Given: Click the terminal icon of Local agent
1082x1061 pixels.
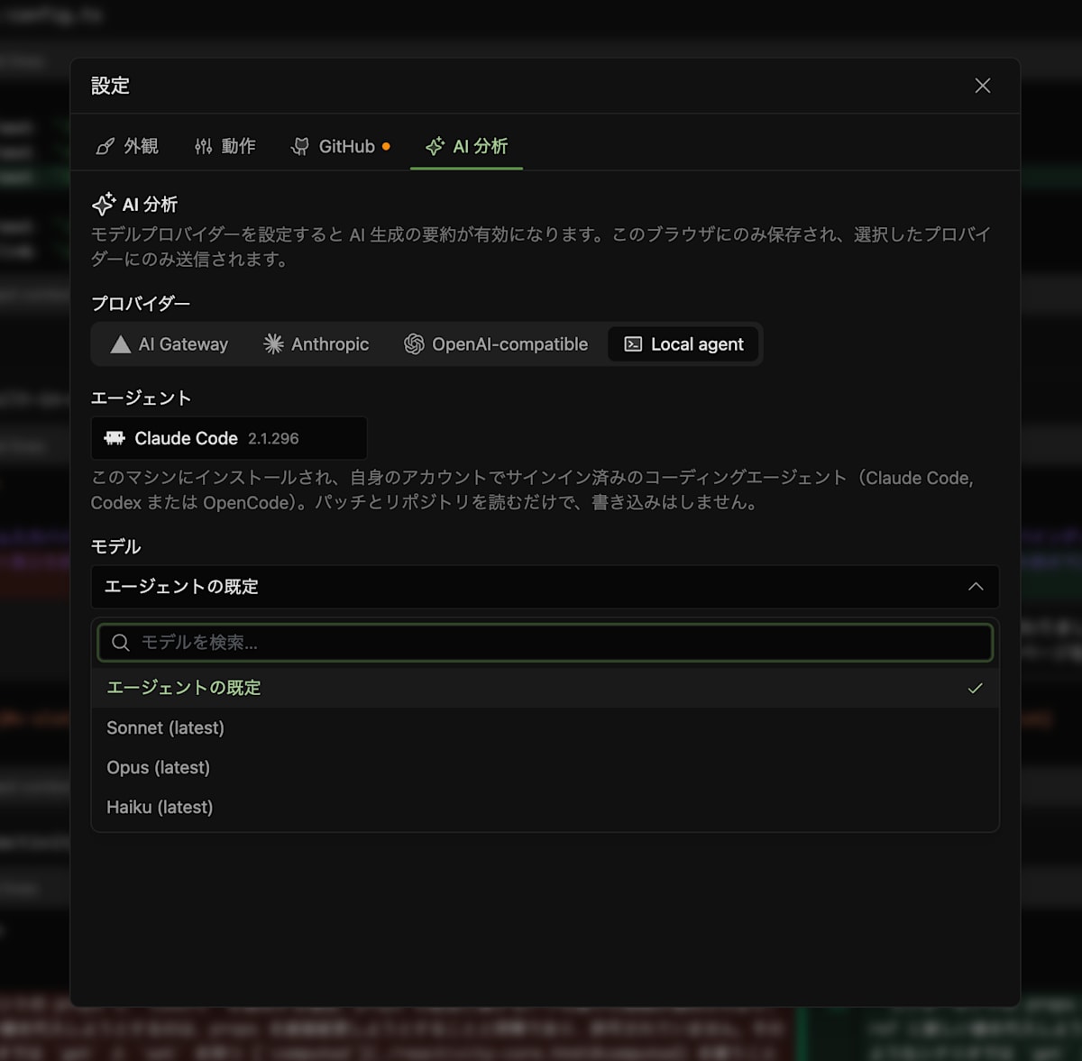Looking at the screenshot, I should [x=634, y=344].
